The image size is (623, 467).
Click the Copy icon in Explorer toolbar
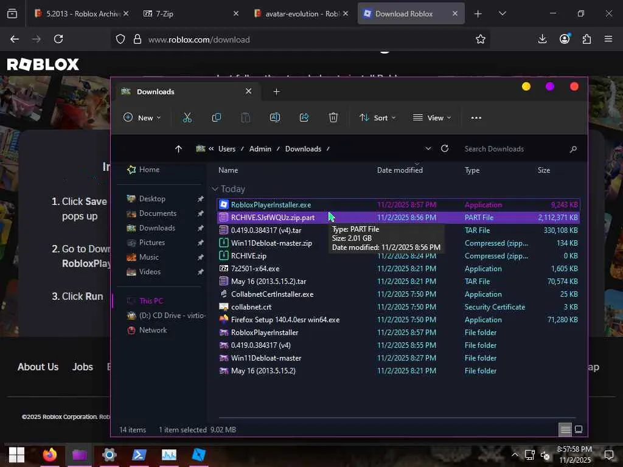point(217,117)
